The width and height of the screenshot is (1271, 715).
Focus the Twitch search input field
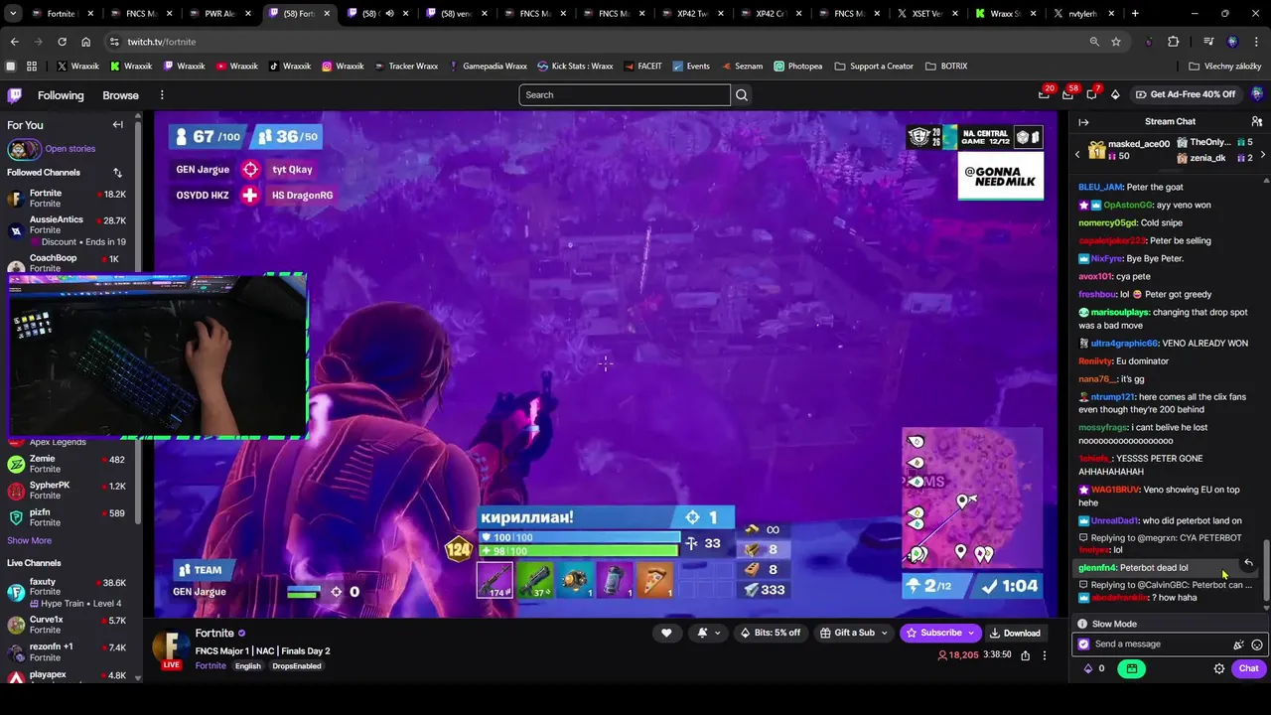pyautogui.click(x=625, y=95)
